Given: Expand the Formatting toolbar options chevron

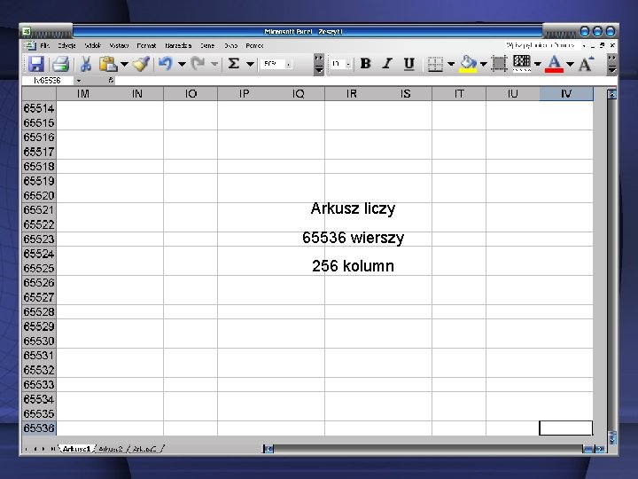Looking at the screenshot, I should point(611,64).
